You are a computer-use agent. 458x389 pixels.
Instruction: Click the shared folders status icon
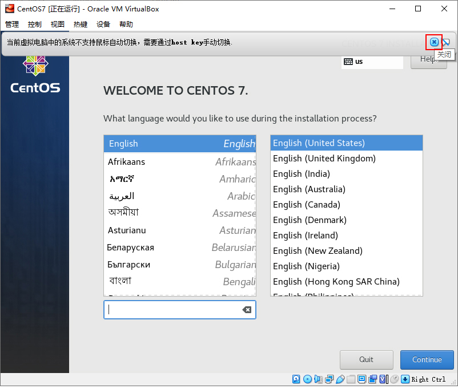351,379
